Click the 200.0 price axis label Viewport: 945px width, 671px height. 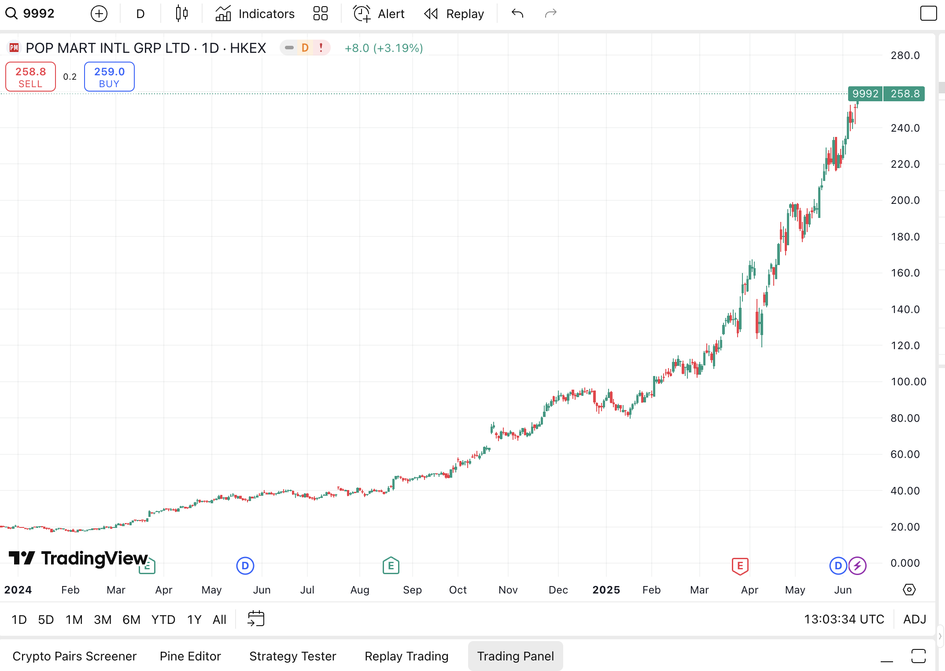point(905,200)
